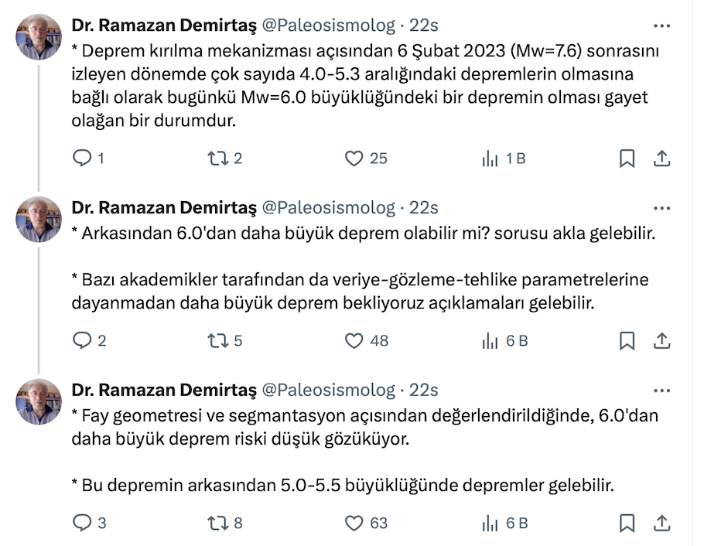This screenshot has height=546, width=704.
Task: Open more options on third tweet
Action: pyautogui.click(x=661, y=391)
